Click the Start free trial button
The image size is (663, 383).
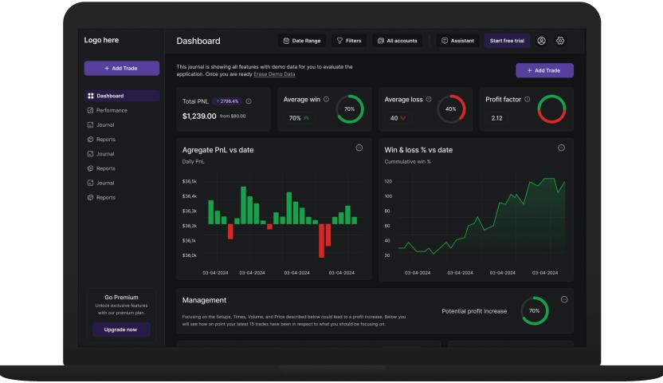click(507, 41)
